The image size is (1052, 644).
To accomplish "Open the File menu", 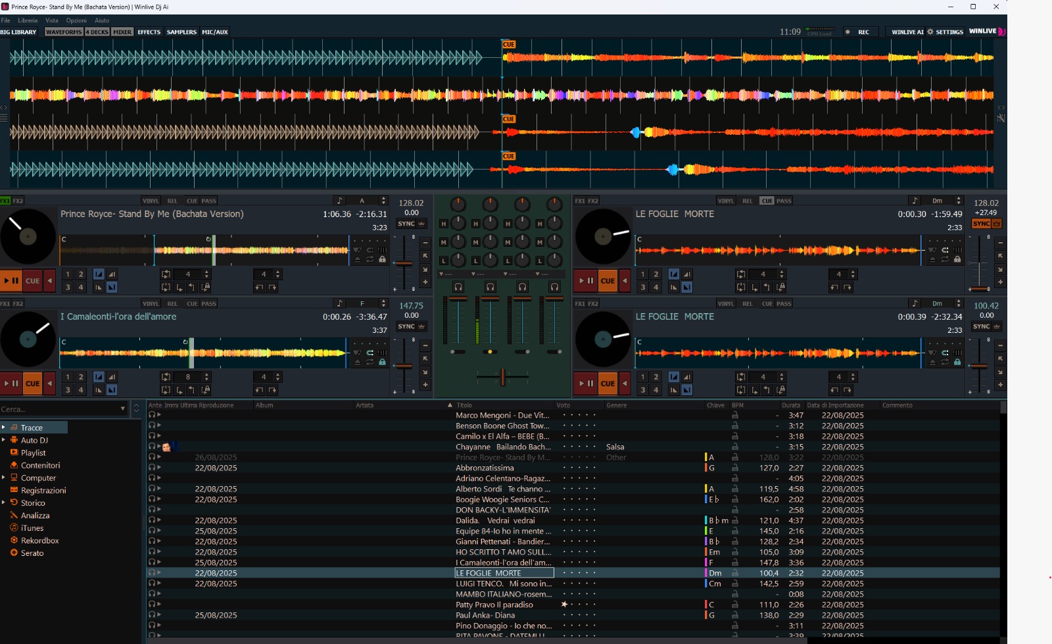I will [x=5, y=20].
